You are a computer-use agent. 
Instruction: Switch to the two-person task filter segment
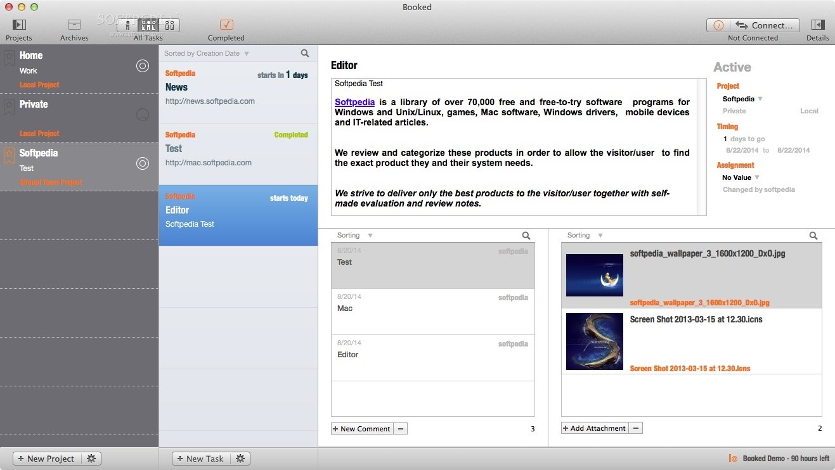tap(169, 25)
